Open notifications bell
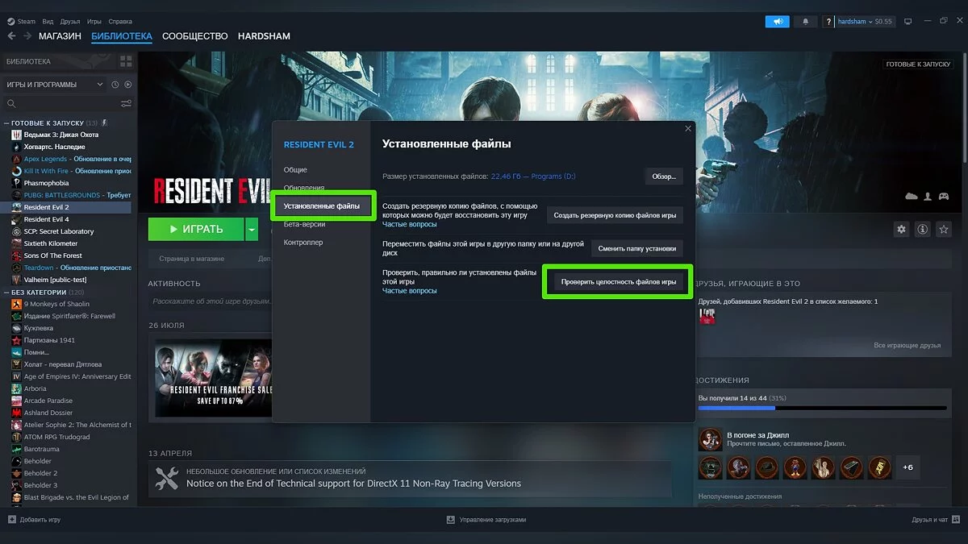 [805, 22]
